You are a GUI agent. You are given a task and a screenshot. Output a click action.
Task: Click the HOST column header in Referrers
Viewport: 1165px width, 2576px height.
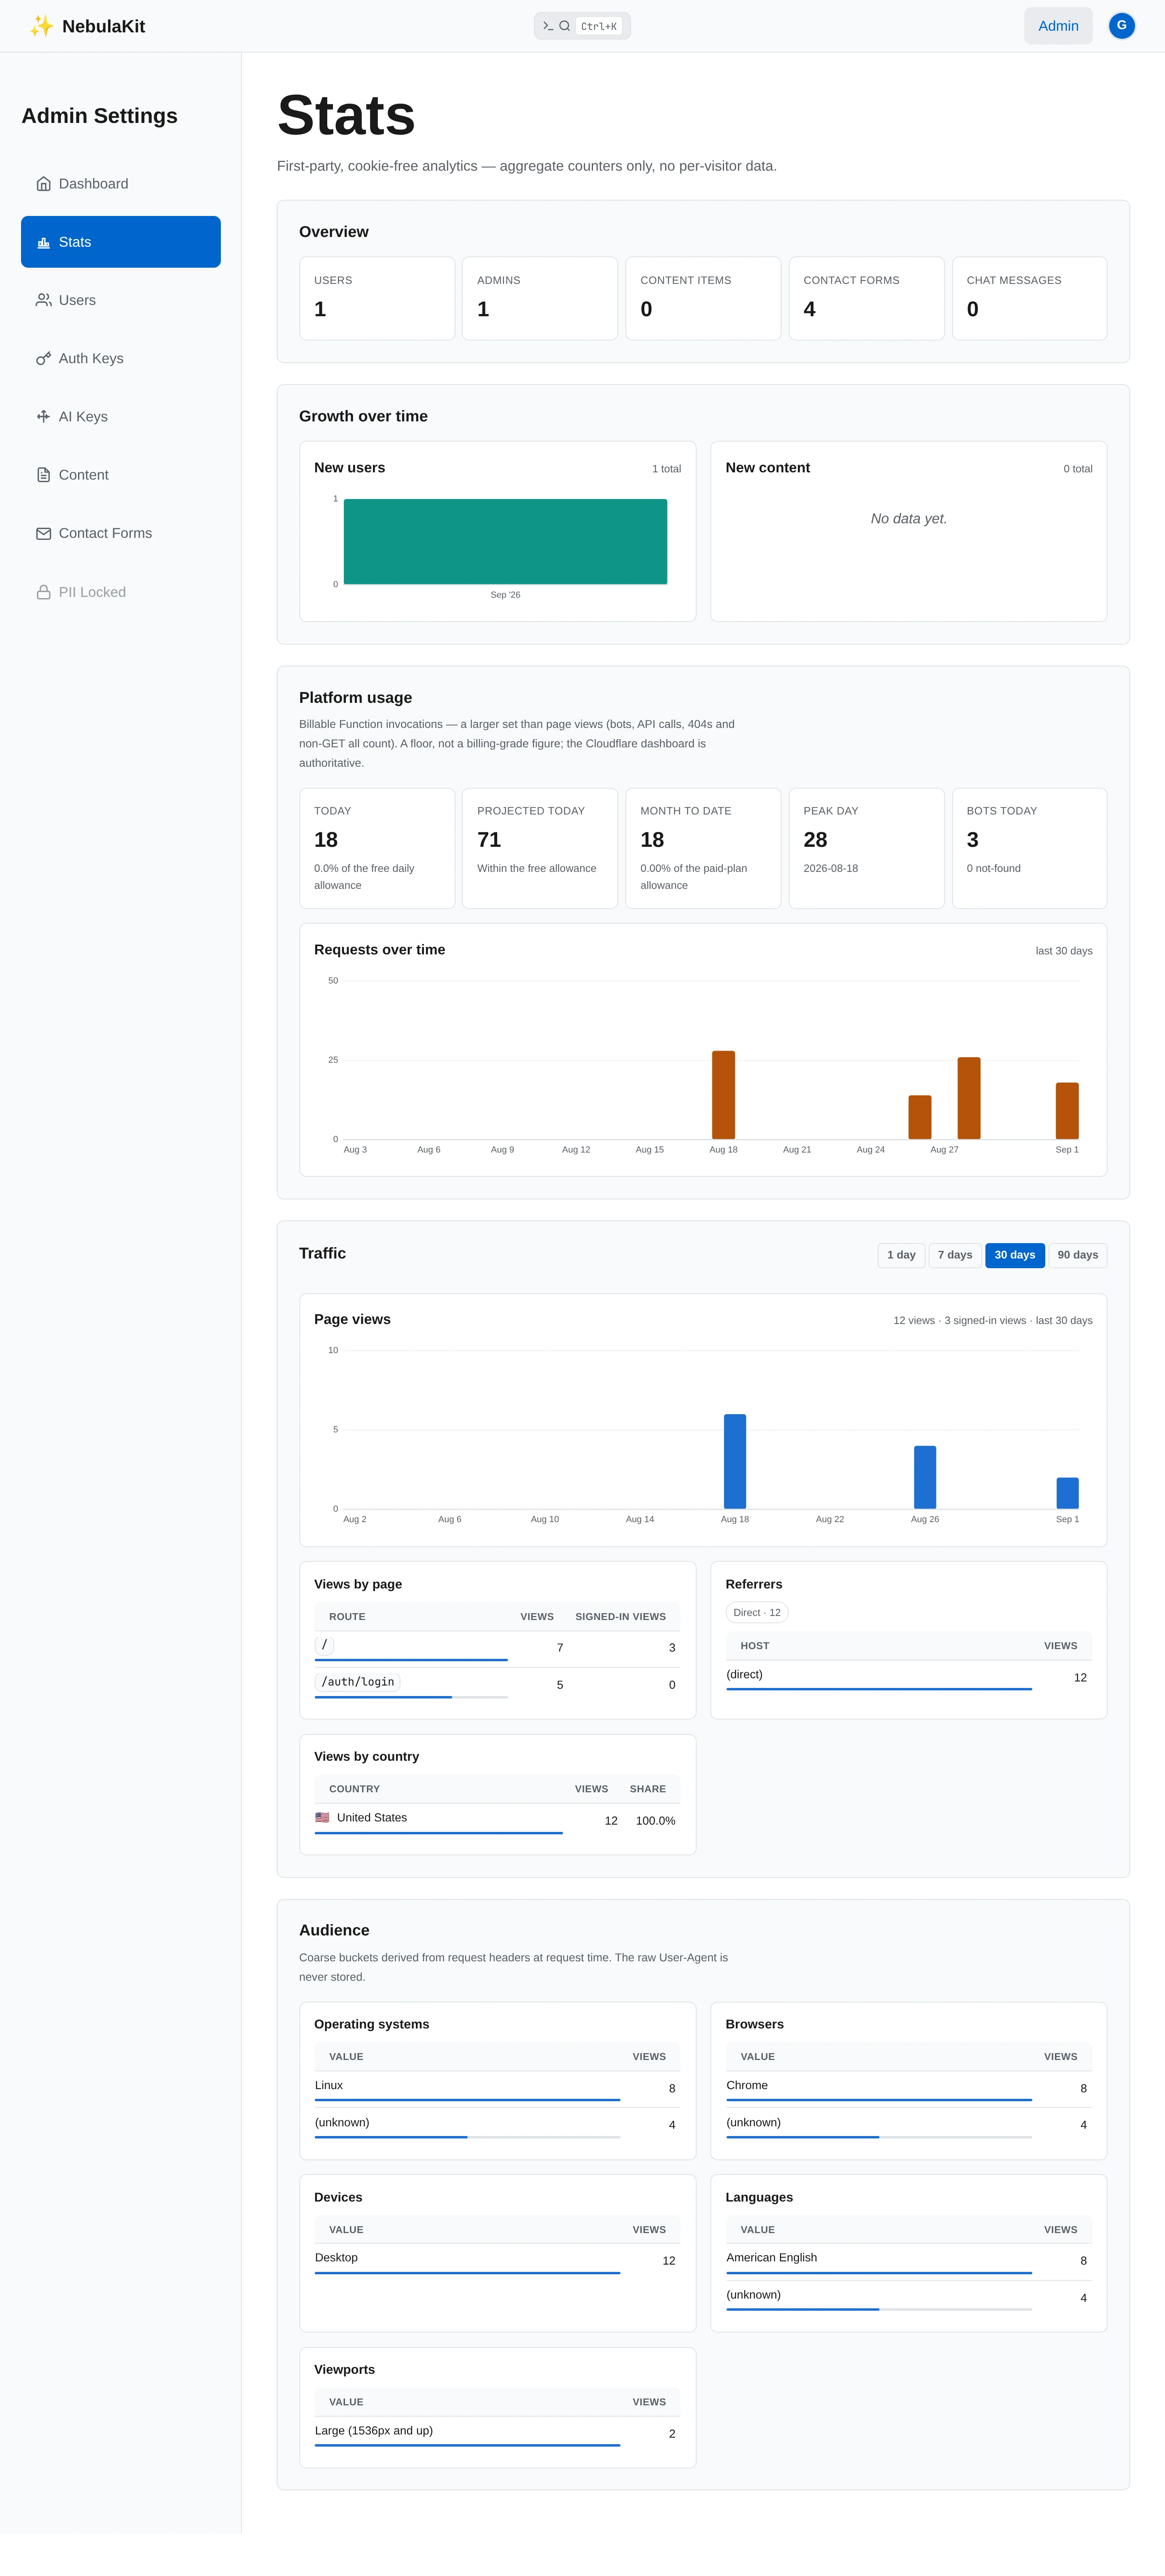coord(755,1645)
